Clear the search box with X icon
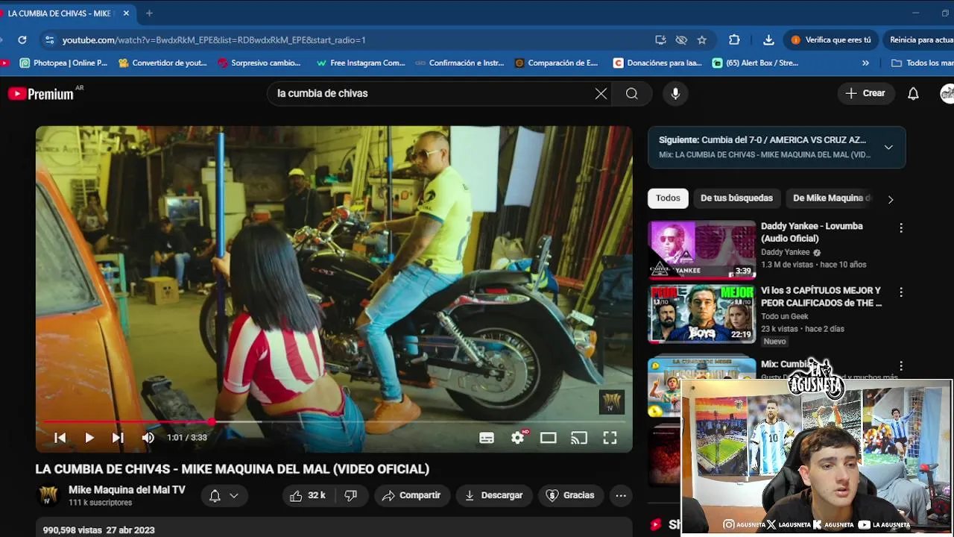 (601, 93)
